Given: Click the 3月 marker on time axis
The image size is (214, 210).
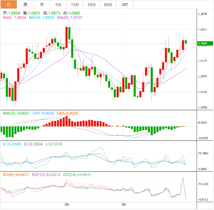Looking at the screenshot, I should [x=124, y=204].
